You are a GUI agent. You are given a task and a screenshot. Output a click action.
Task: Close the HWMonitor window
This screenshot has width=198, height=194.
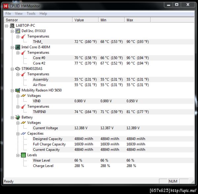click(188, 5)
